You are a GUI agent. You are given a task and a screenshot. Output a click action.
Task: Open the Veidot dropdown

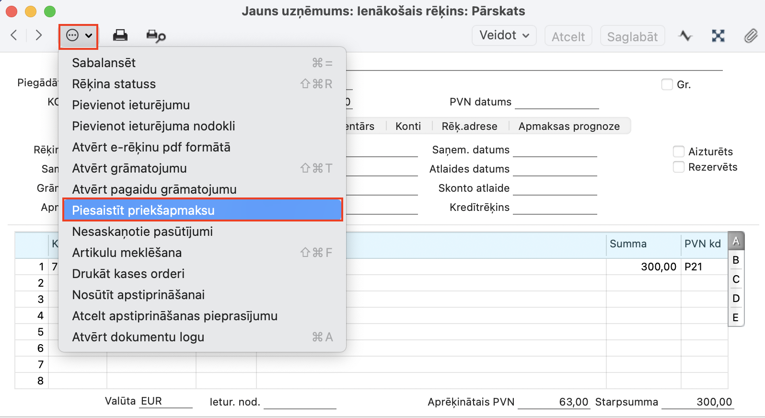tap(504, 35)
